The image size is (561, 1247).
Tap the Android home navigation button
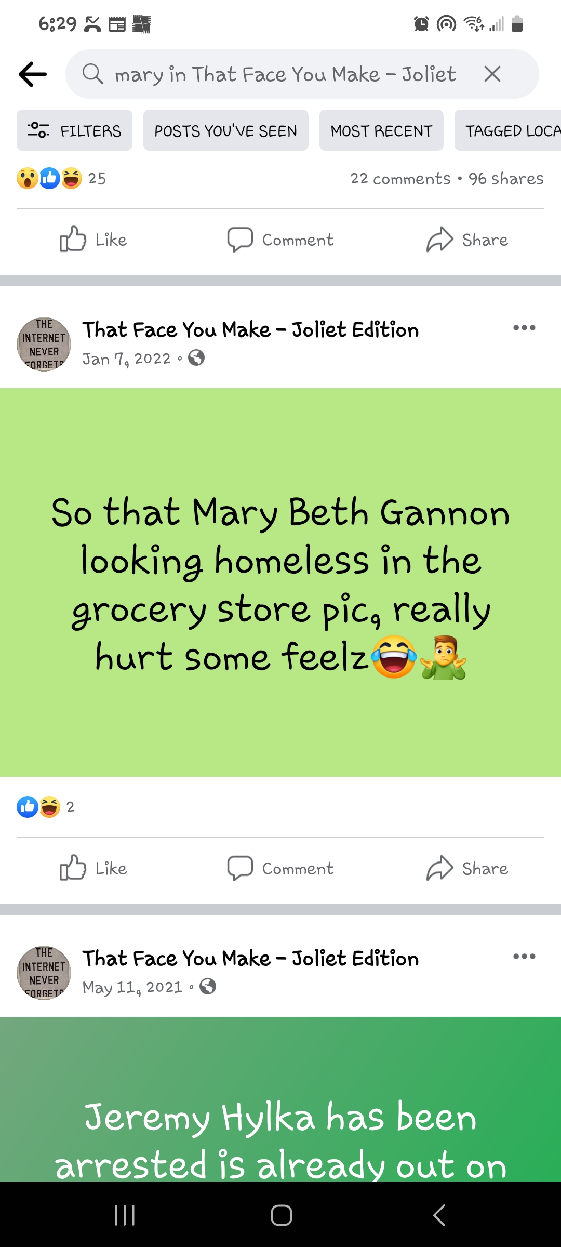[281, 1215]
